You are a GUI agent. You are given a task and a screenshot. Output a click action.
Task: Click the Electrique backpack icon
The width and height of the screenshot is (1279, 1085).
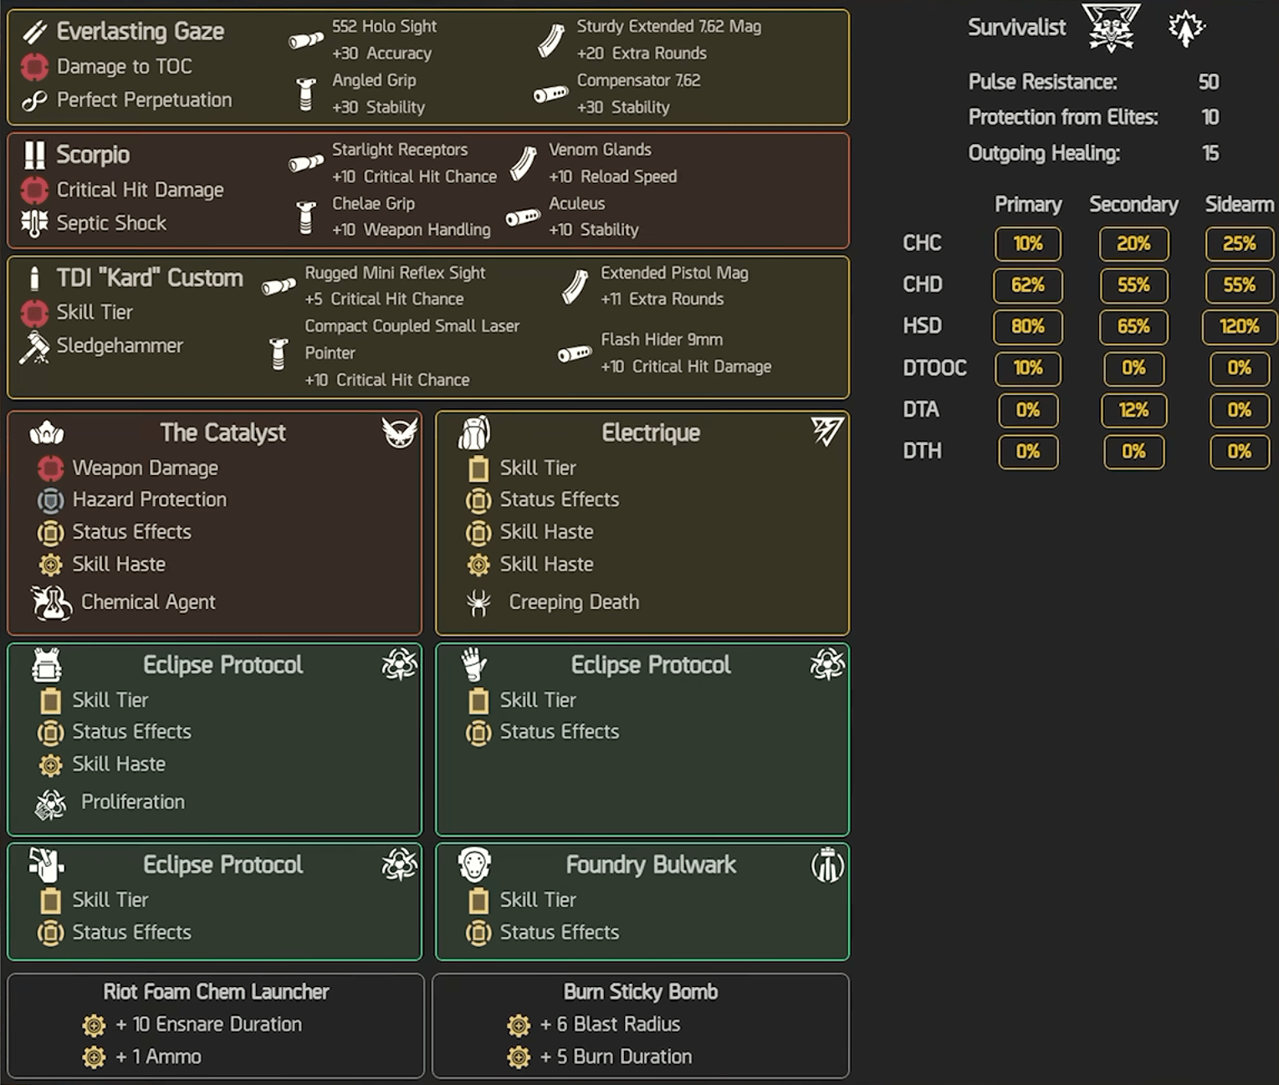(474, 433)
